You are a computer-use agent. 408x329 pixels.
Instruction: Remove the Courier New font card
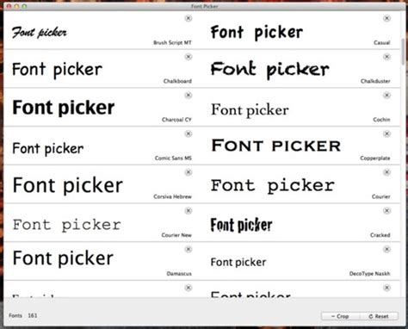coord(189,211)
